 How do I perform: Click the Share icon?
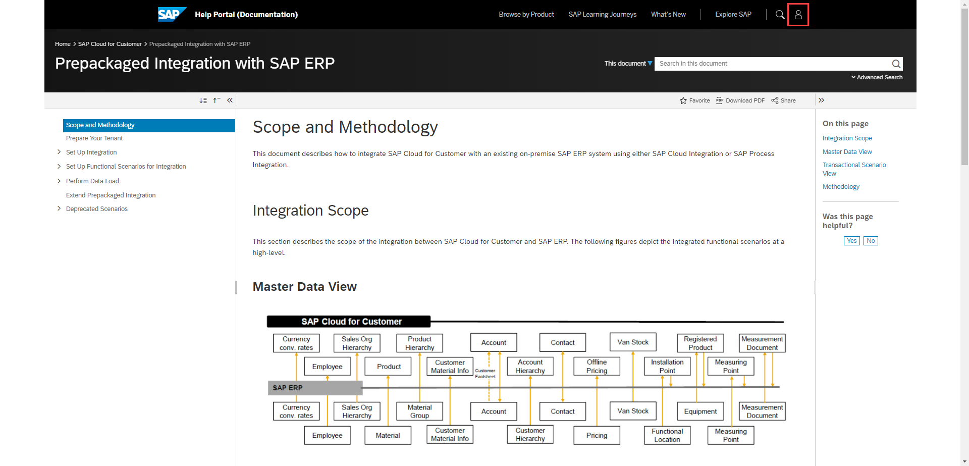point(775,100)
